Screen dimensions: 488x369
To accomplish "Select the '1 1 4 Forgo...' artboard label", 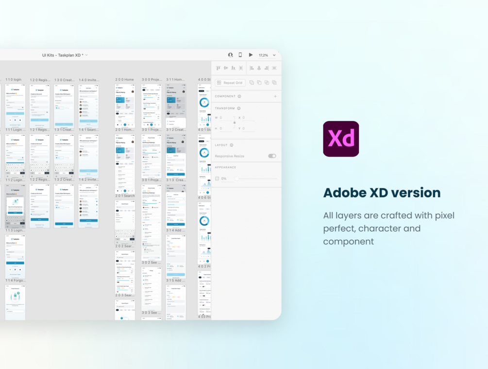I will pos(16,281).
